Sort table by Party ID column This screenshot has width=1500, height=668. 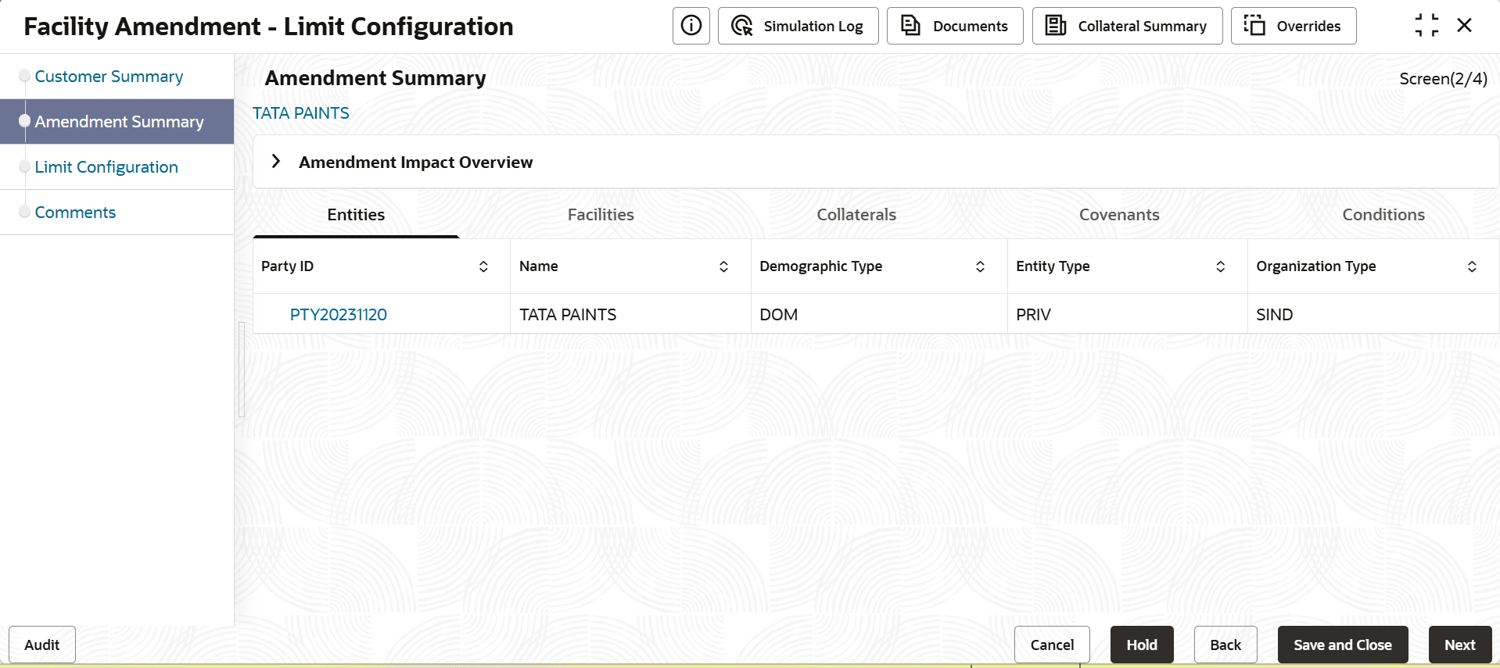click(483, 266)
